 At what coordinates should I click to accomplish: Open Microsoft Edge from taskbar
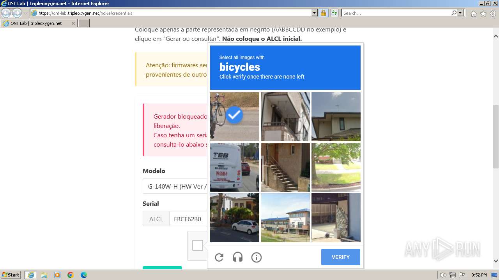click(84, 275)
